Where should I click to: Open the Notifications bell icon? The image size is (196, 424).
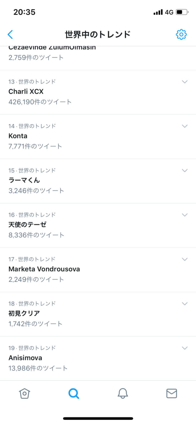[122, 393]
